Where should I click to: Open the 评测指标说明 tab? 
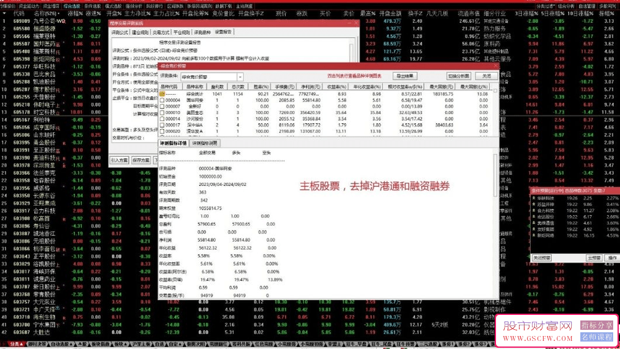pyautogui.click(x=205, y=143)
